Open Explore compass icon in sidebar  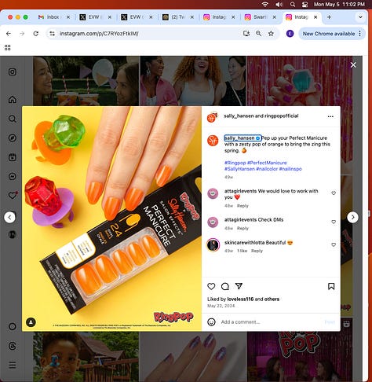[x=13, y=138]
